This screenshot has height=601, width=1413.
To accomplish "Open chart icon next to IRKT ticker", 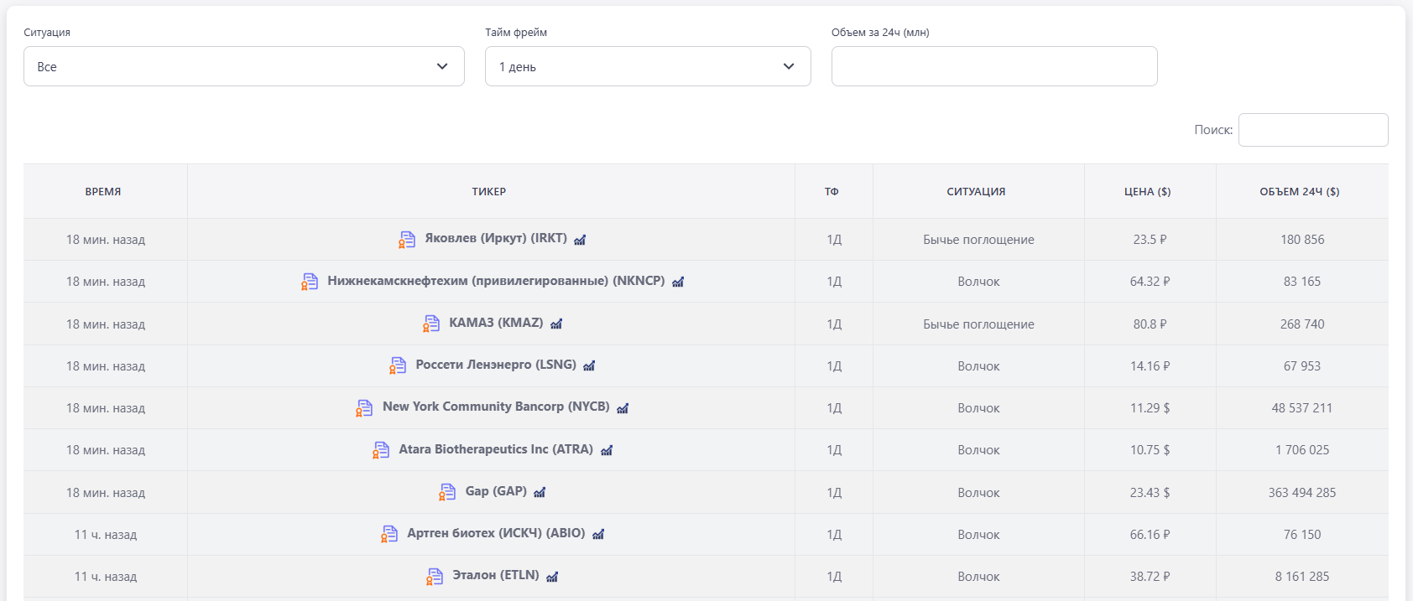I will click(580, 240).
